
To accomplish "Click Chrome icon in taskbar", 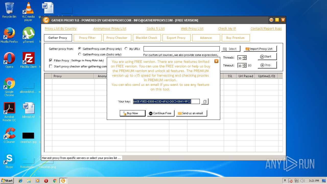I will 55,181.
